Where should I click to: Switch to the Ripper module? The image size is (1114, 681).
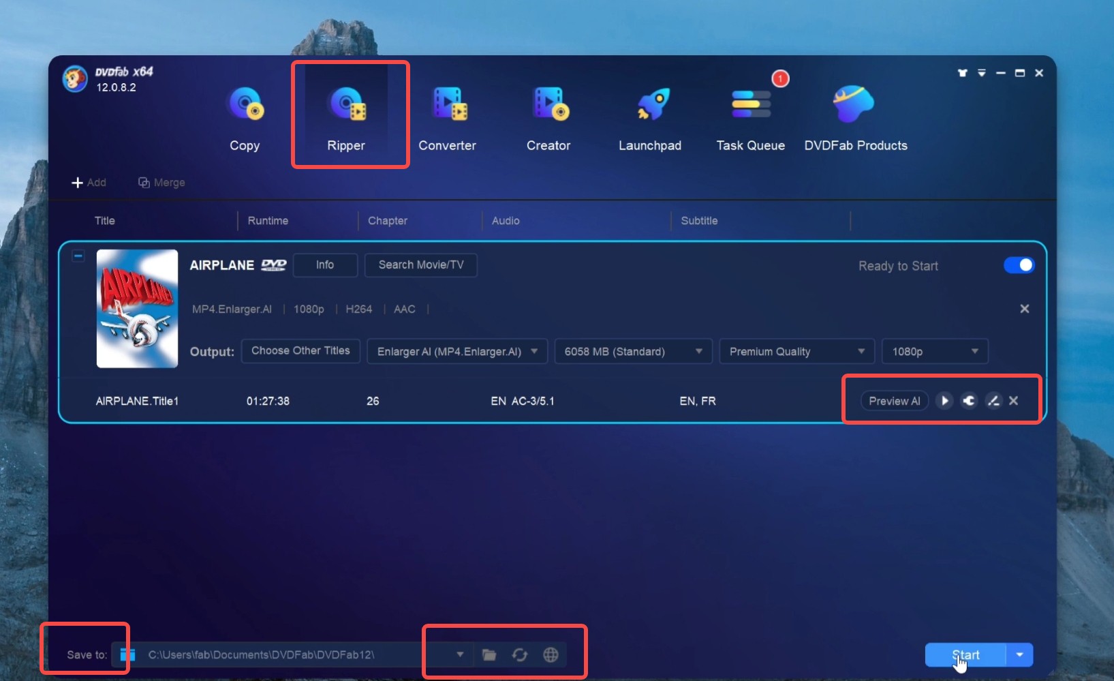point(347,117)
